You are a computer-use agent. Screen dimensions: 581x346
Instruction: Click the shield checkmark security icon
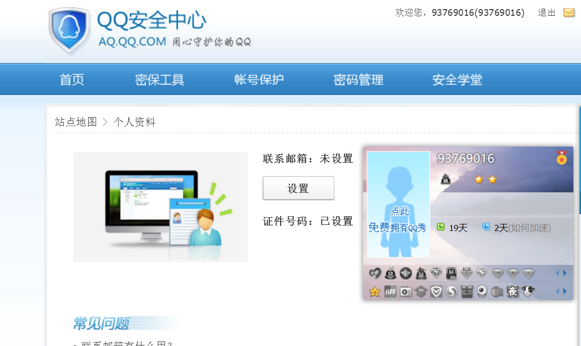[x=436, y=292]
